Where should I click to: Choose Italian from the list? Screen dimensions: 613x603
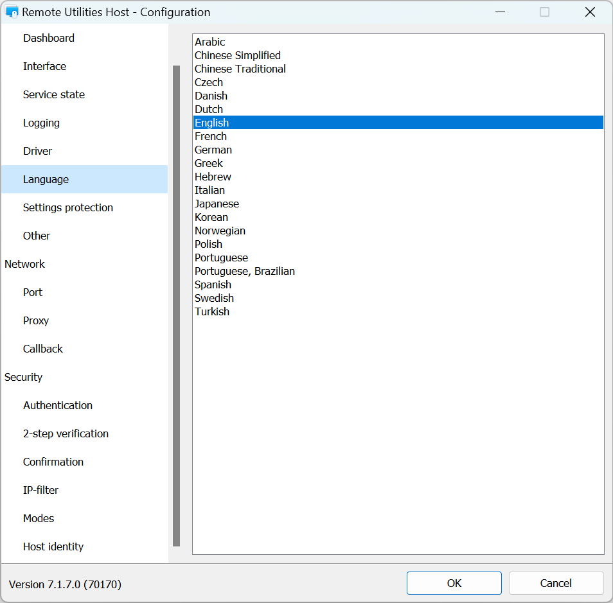(x=398, y=190)
